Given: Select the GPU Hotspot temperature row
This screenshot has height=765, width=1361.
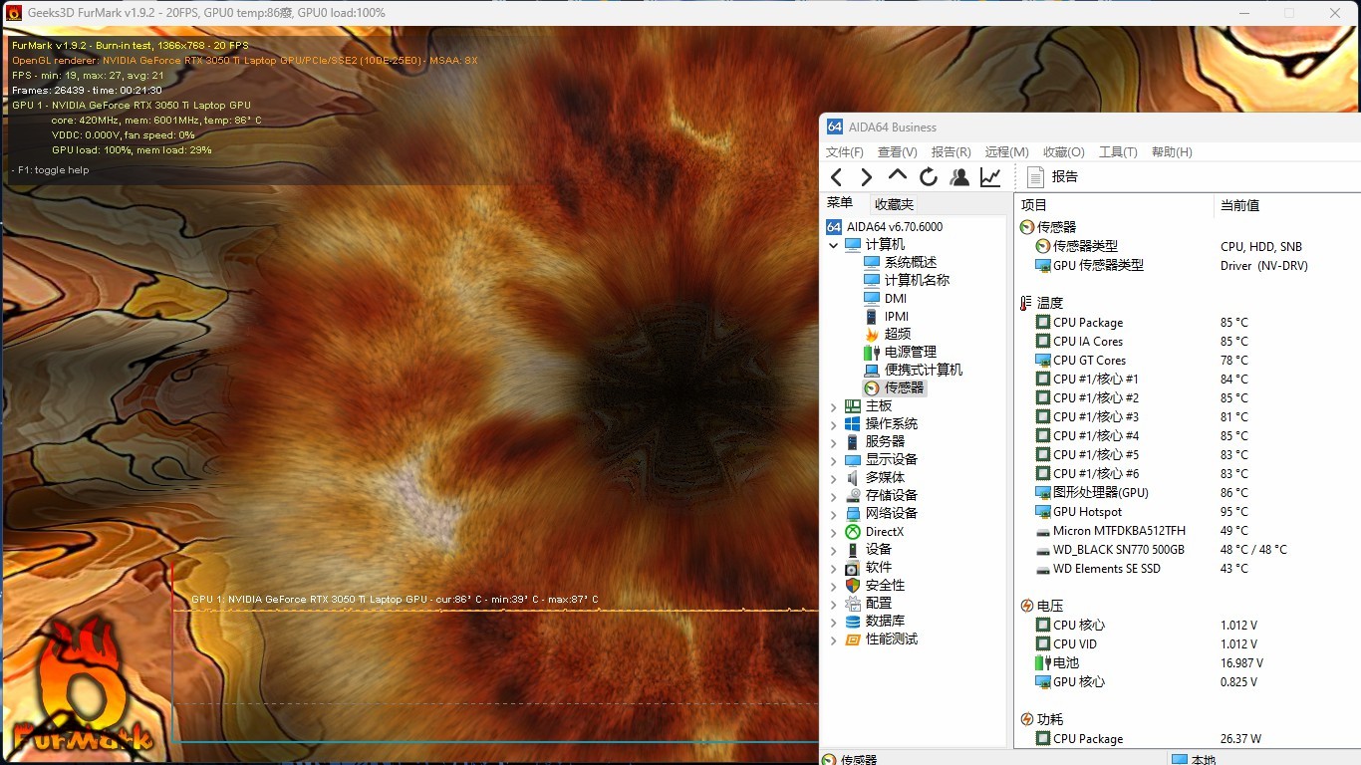Looking at the screenshot, I should [1087, 512].
